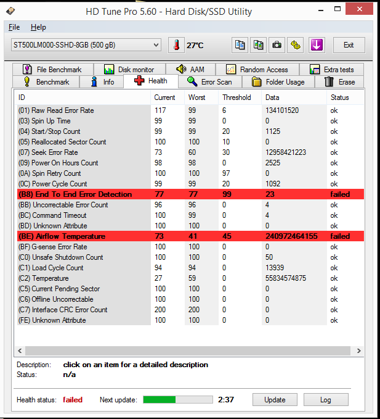Switch to the File Benchmark tab
Screen dimensions: 380x419
(53, 70)
